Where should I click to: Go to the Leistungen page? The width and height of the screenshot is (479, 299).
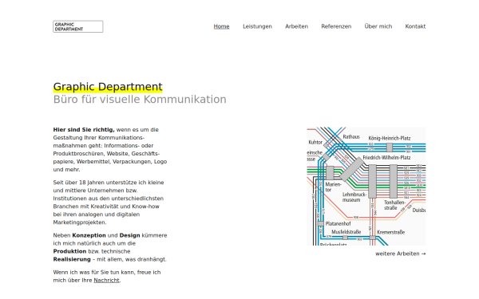pyautogui.click(x=257, y=26)
